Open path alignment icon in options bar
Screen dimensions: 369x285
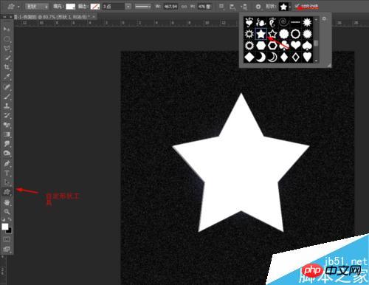(232, 7)
